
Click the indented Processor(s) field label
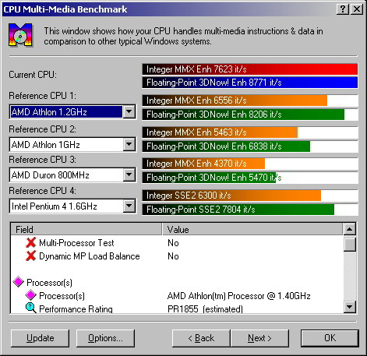62,296
